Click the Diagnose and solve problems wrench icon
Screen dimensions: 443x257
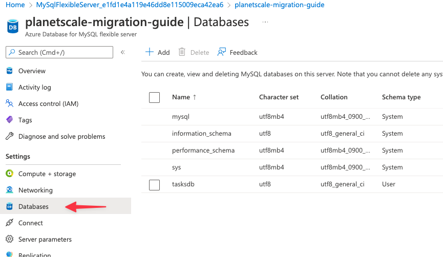tap(9, 136)
